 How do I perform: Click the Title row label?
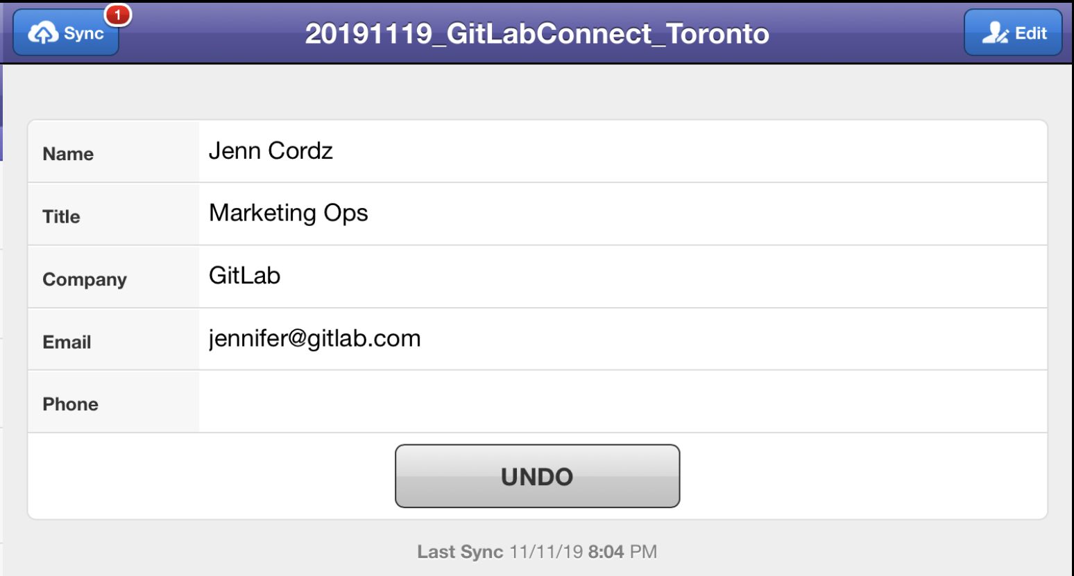(x=61, y=217)
